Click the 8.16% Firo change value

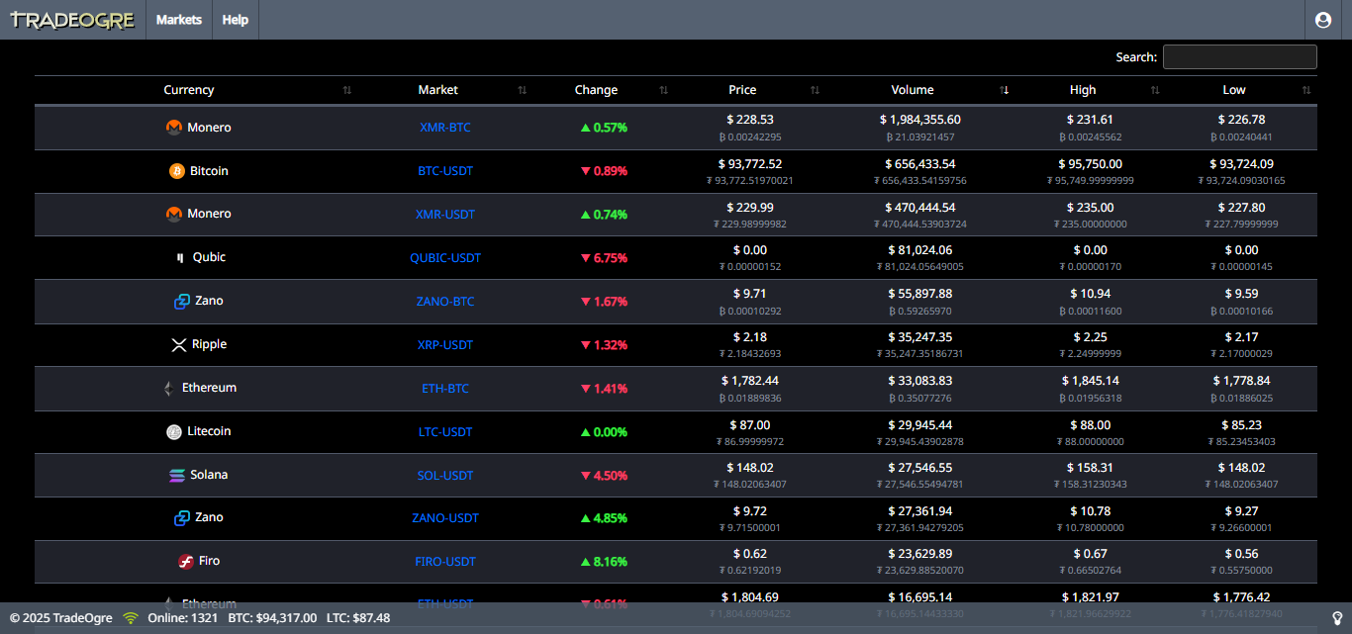coord(611,562)
